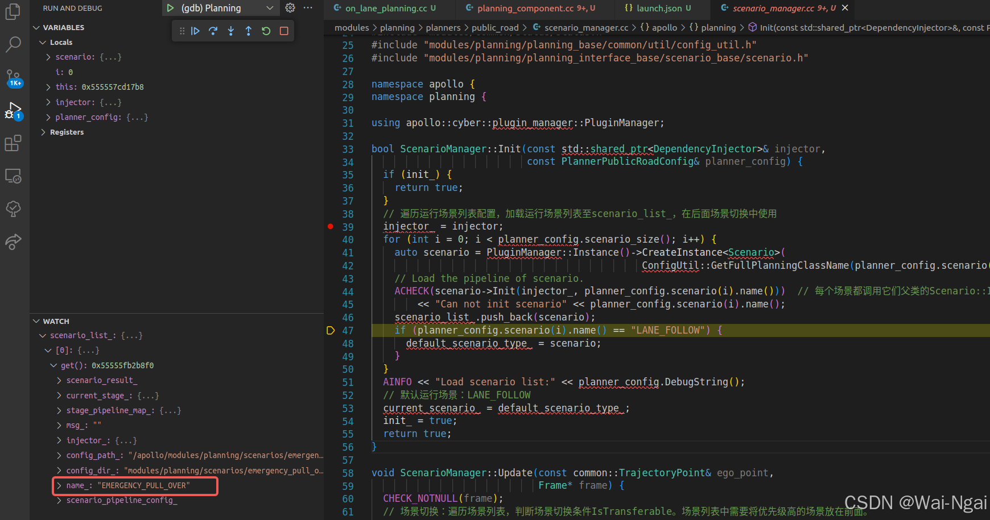Click the Step Out debug icon

tap(249, 31)
